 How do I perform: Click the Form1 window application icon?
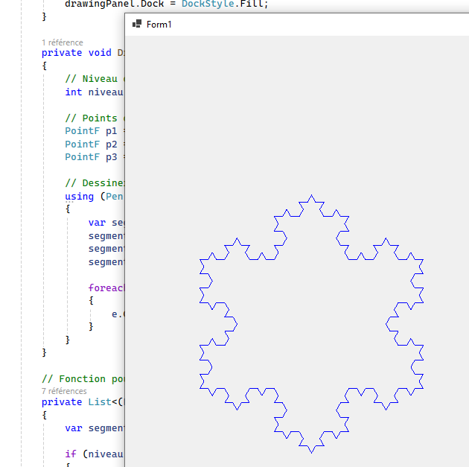click(137, 24)
